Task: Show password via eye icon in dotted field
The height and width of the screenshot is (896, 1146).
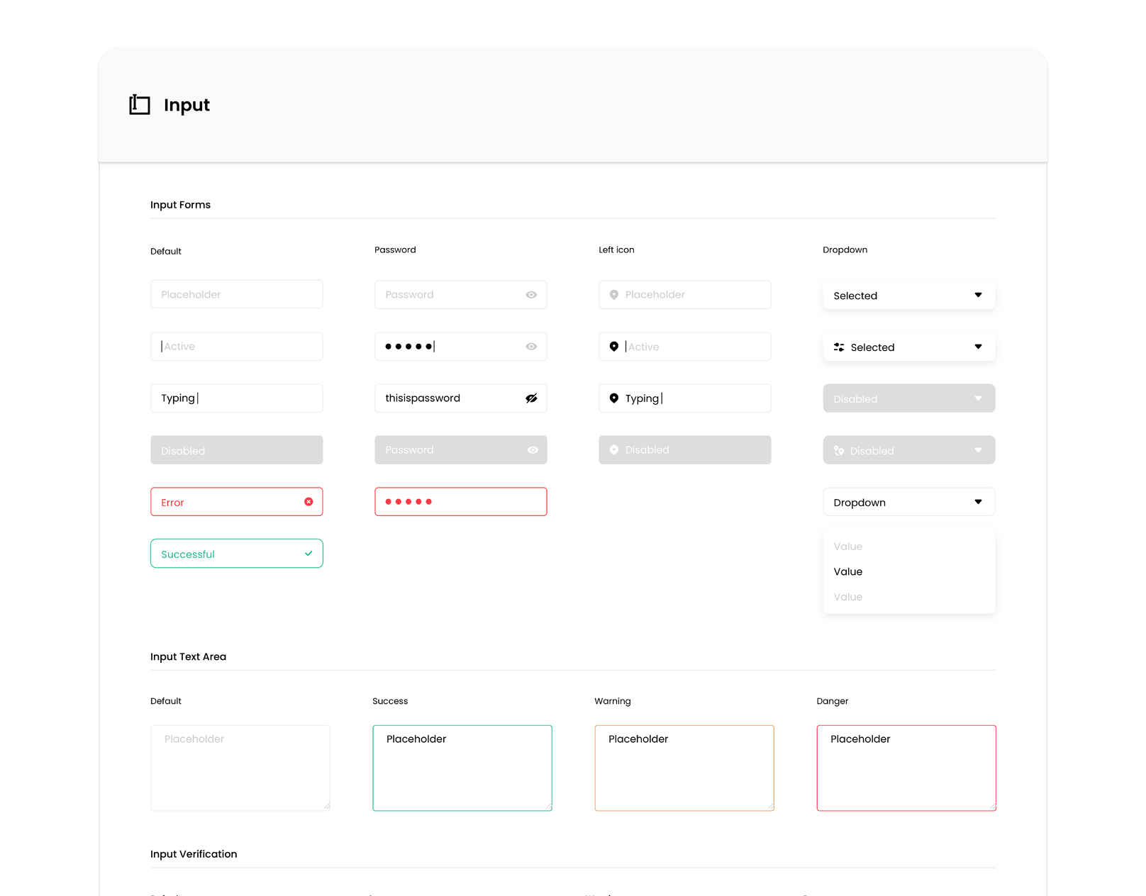Action: pyautogui.click(x=531, y=347)
